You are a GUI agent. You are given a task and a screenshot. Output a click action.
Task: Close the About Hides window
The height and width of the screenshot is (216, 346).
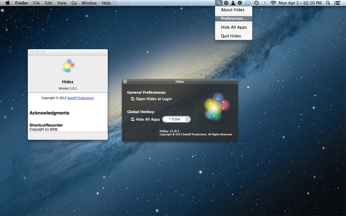32,52
